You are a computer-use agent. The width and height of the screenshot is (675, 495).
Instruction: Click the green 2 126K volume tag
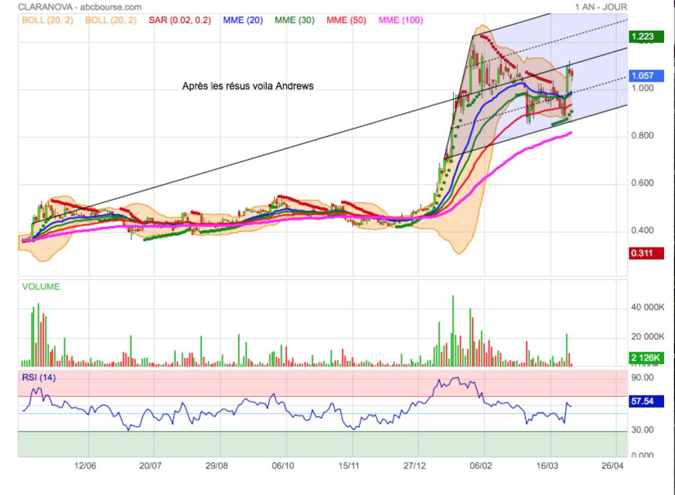(646, 358)
